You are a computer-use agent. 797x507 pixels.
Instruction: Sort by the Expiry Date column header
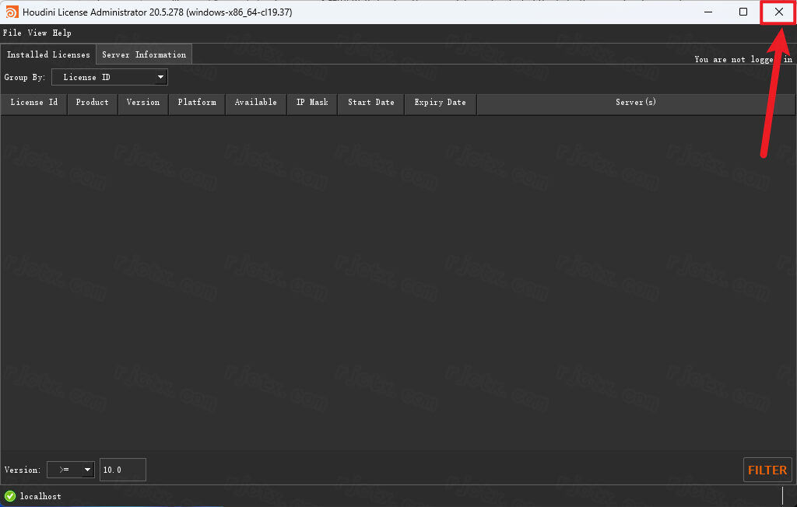pos(440,103)
